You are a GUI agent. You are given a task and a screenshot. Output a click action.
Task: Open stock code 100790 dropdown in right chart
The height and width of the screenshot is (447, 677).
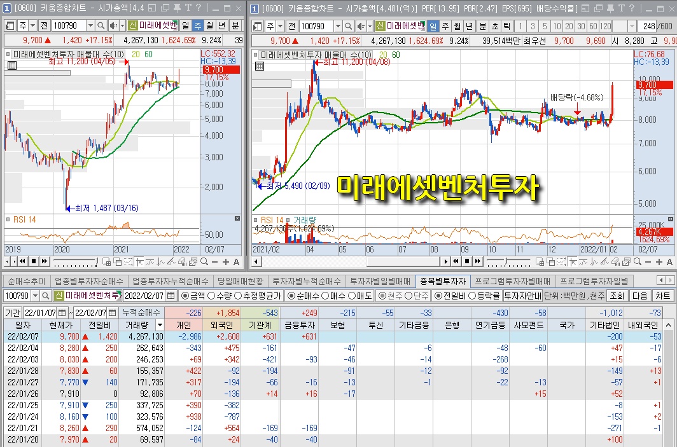338,26
